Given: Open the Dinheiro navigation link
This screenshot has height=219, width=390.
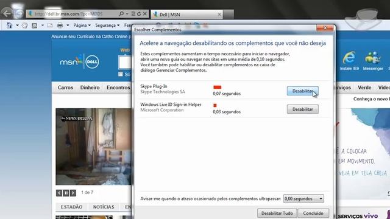Looking at the screenshot, I should coord(90,88).
